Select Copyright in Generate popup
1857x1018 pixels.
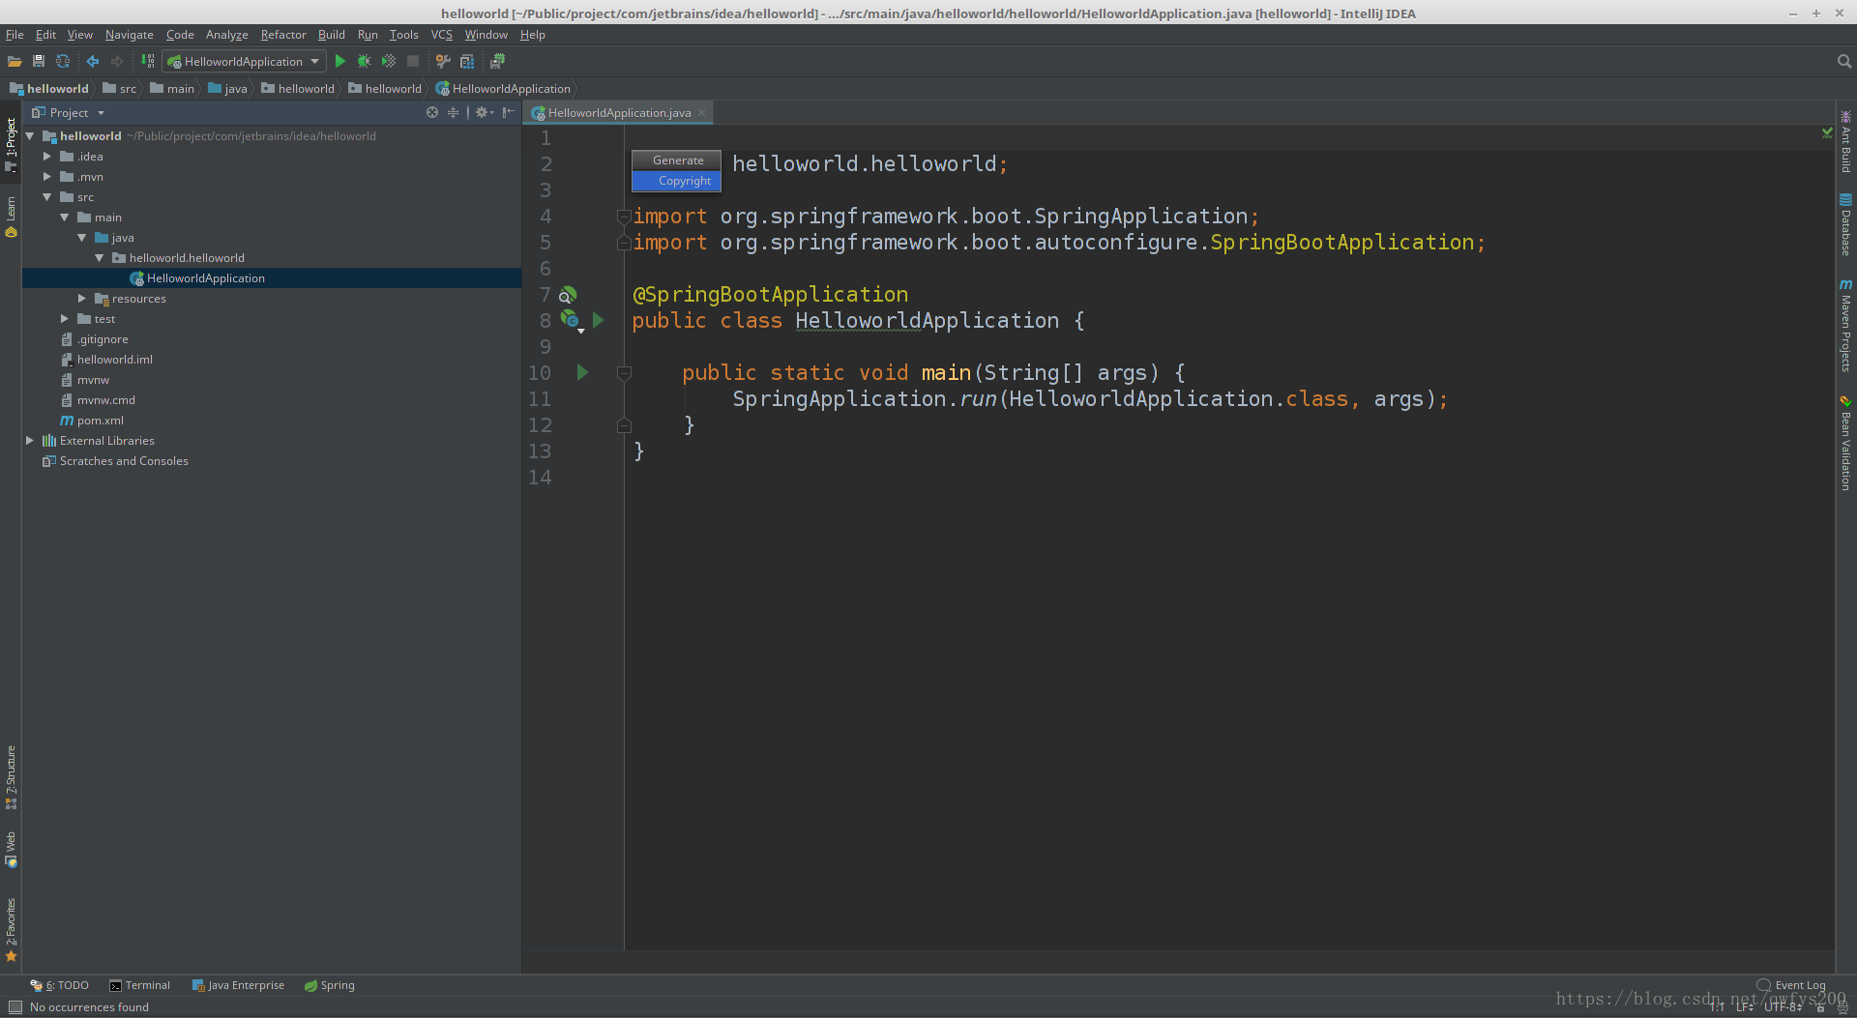676,181
